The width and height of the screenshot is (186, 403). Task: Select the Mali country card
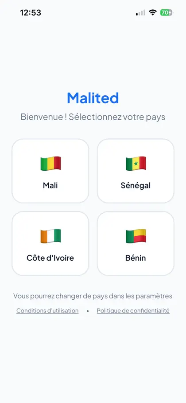[50, 171]
